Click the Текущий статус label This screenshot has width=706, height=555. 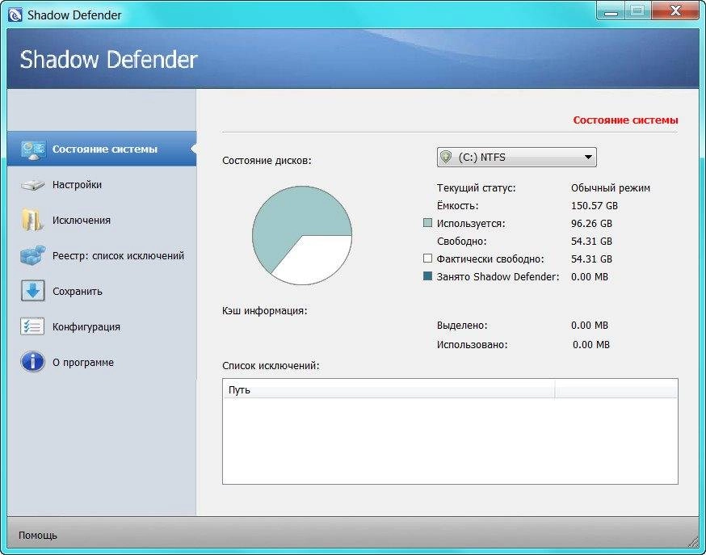coord(476,188)
